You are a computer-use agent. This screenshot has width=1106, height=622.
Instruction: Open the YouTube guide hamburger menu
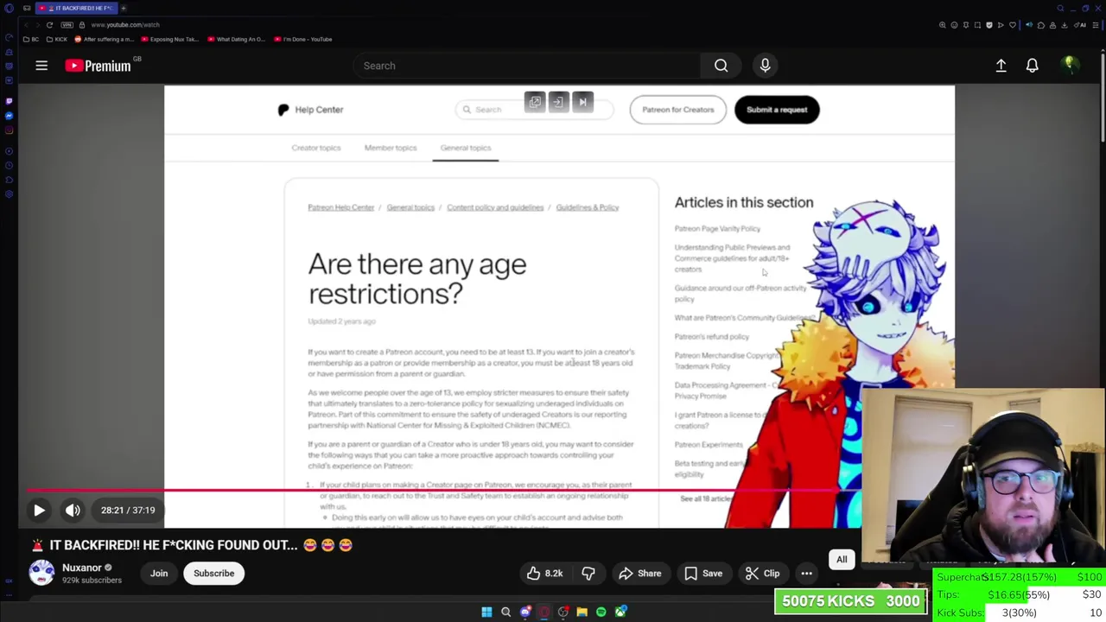click(41, 66)
